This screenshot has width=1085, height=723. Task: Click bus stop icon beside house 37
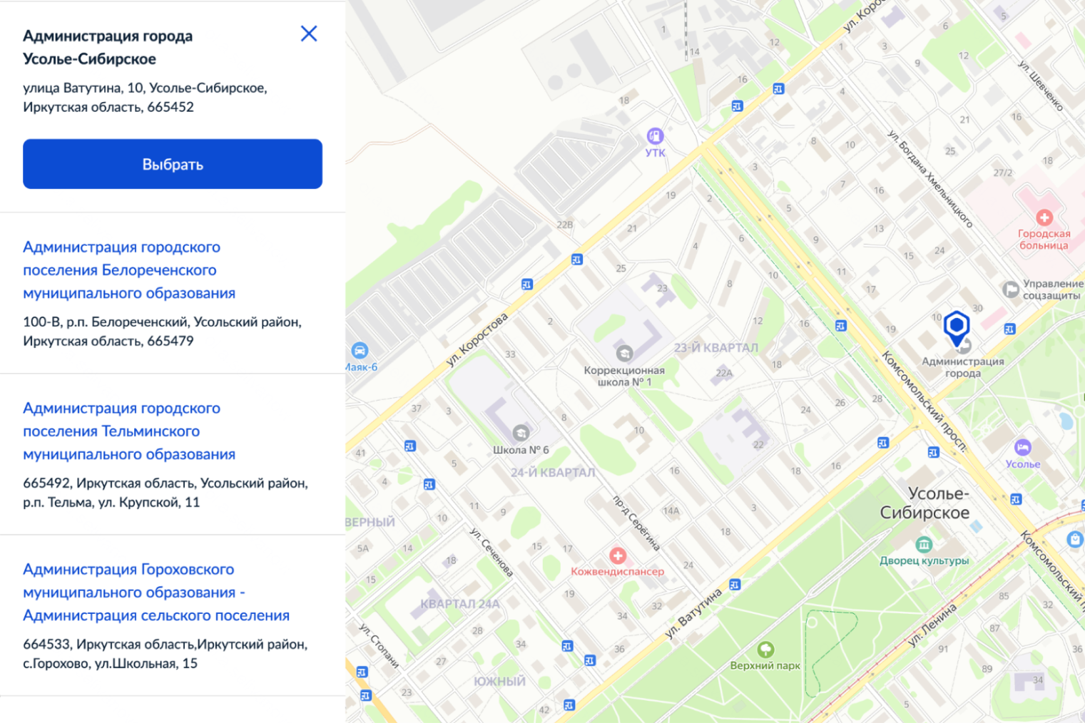point(409,446)
